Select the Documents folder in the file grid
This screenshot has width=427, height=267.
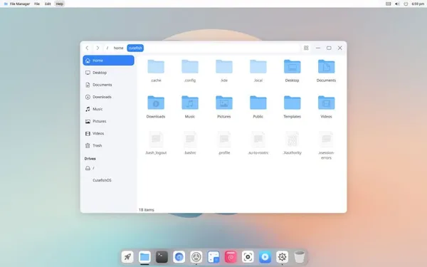(326, 67)
